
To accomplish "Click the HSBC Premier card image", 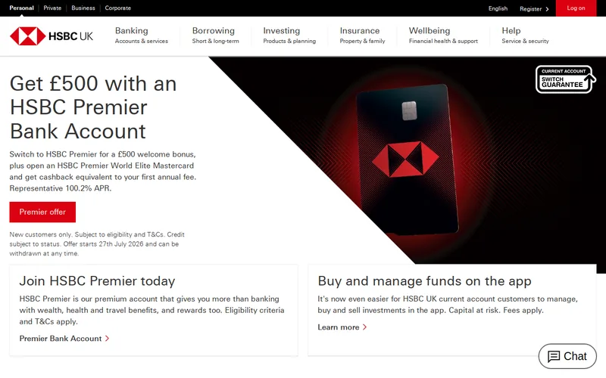I will coord(407,160).
